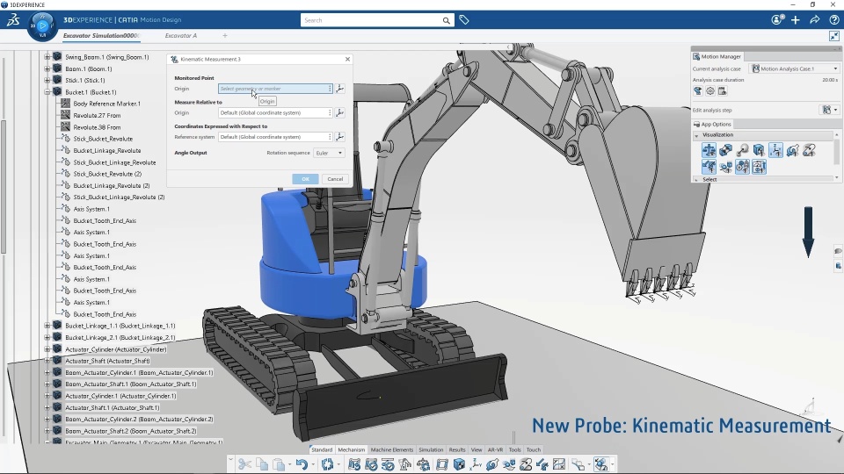The image size is (844, 474).
Task: Click the expand viewport icon at top right
Action: 834,36
